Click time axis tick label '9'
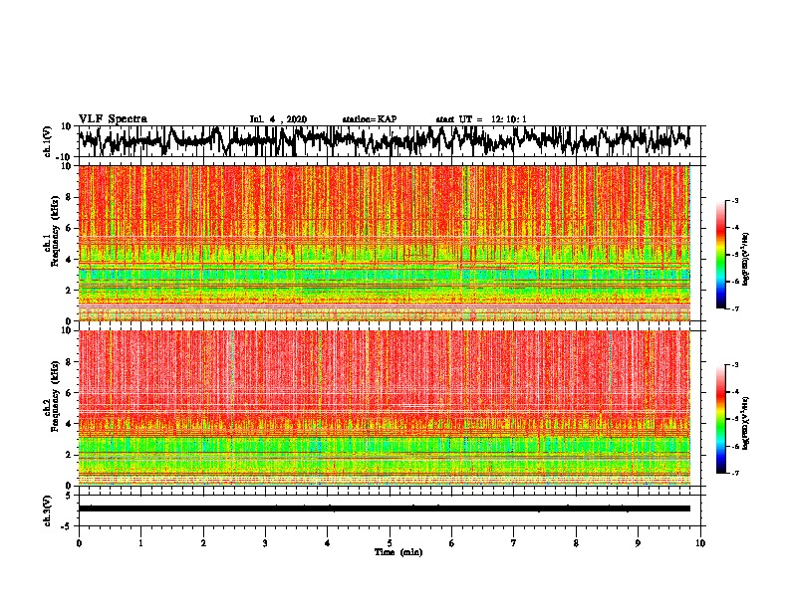The image size is (789, 609). click(x=638, y=543)
